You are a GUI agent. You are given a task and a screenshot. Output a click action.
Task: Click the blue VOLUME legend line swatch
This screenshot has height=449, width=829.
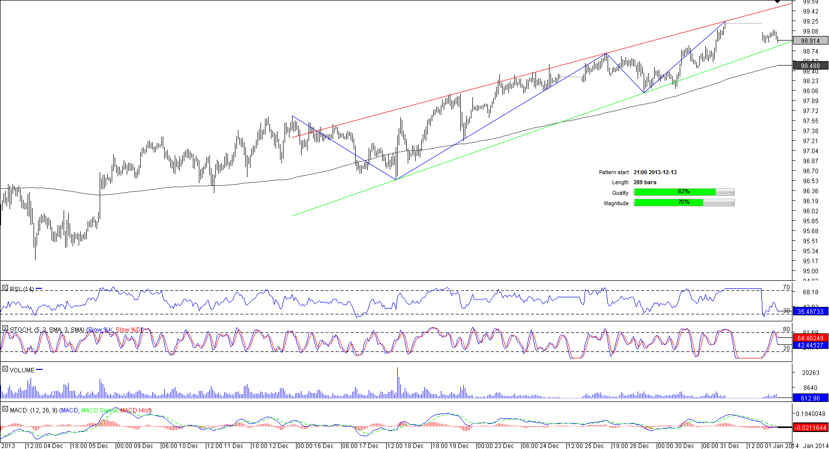[x=40, y=370]
